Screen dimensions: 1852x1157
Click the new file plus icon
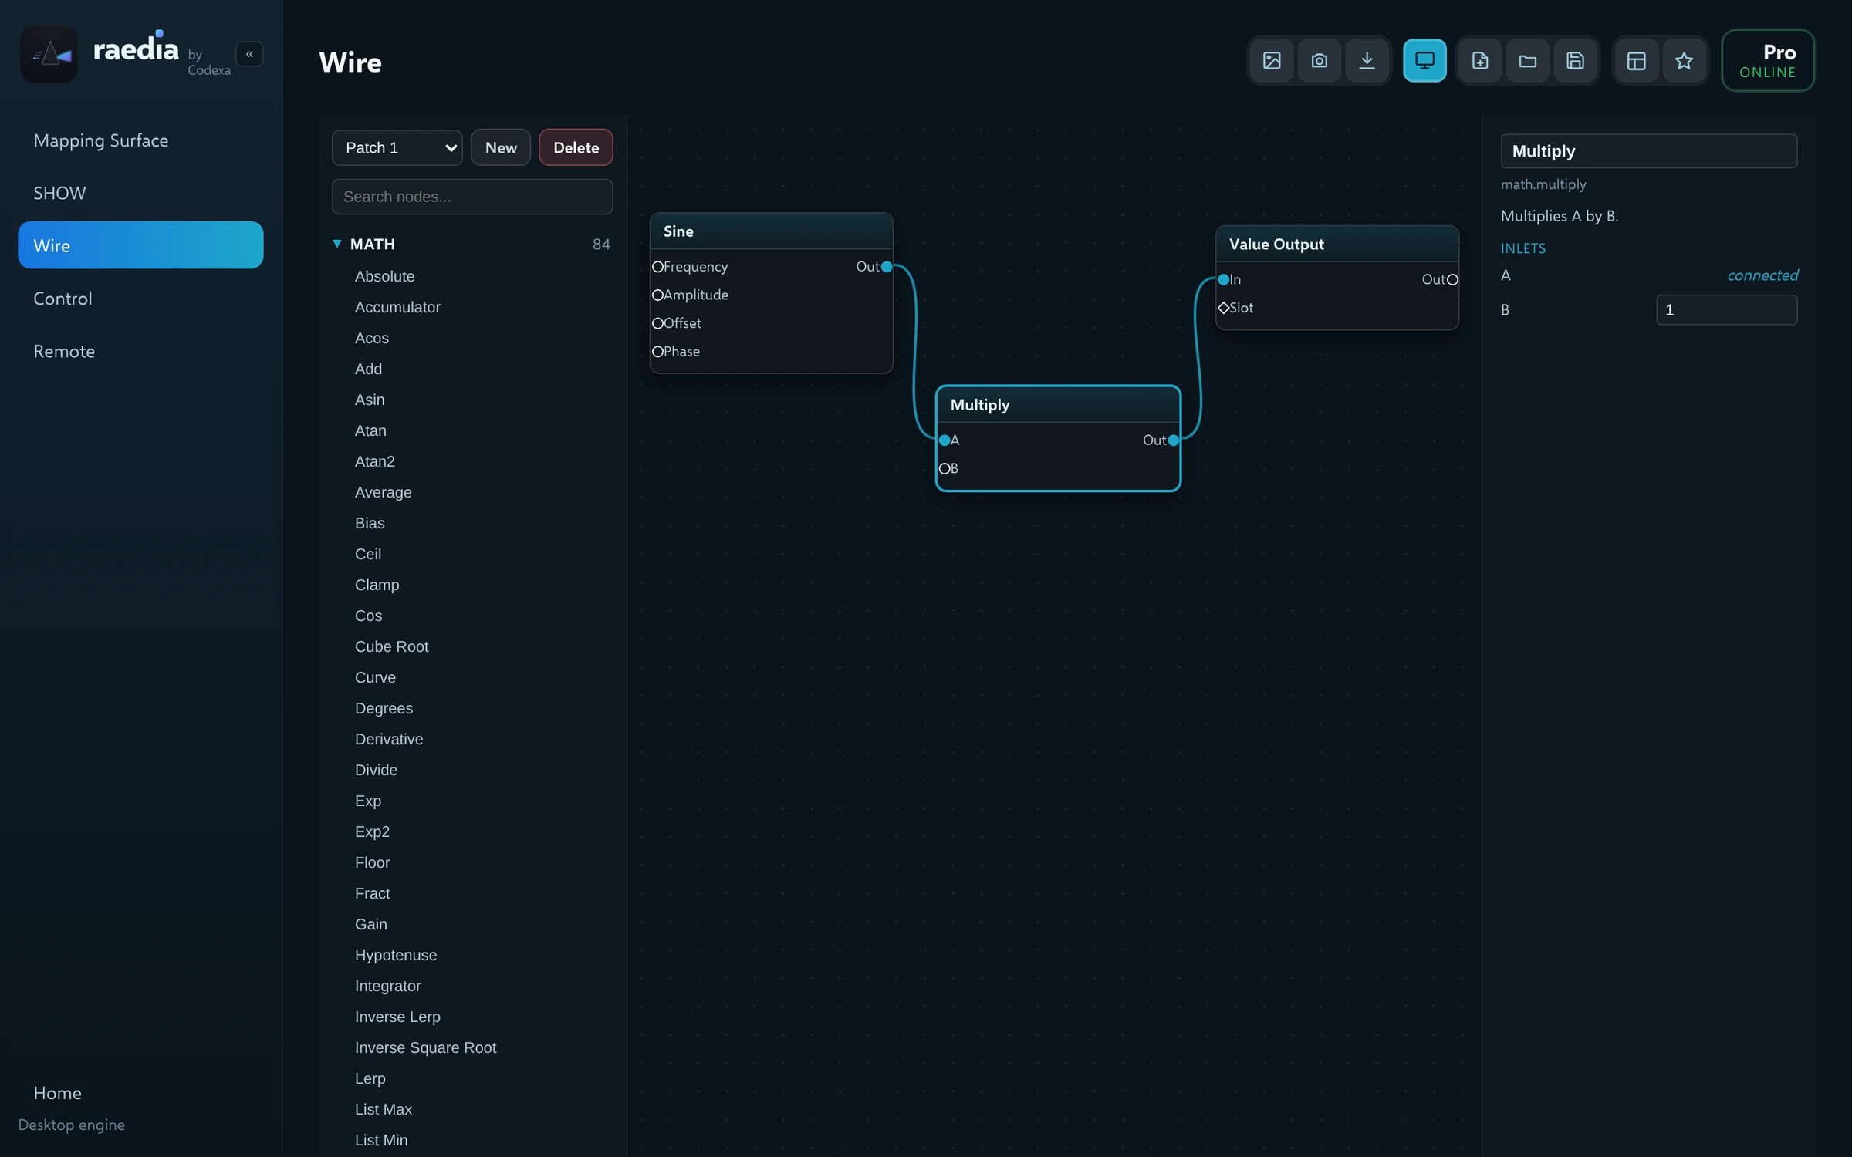click(x=1480, y=60)
